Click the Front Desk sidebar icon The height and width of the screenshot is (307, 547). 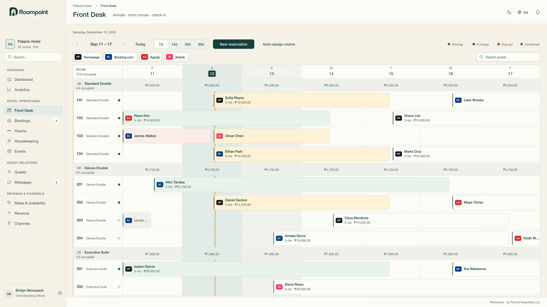[9, 110]
